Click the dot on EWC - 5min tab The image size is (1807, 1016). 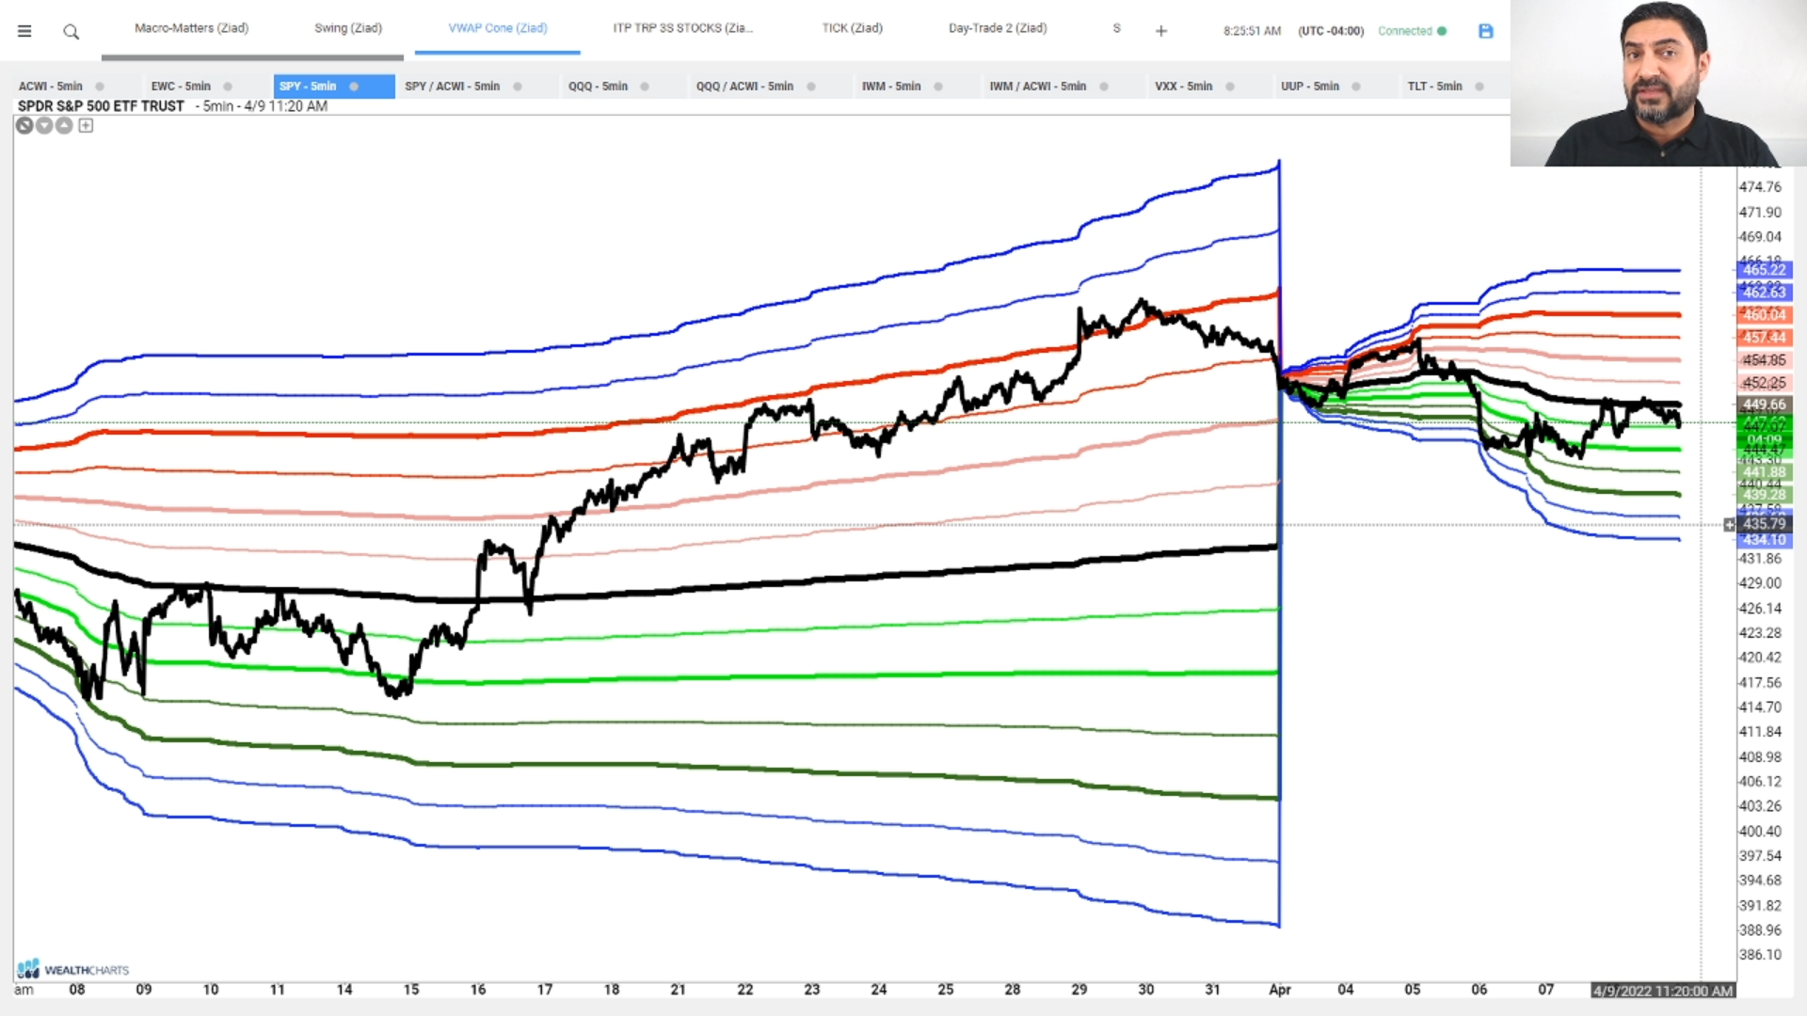tap(228, 87)
